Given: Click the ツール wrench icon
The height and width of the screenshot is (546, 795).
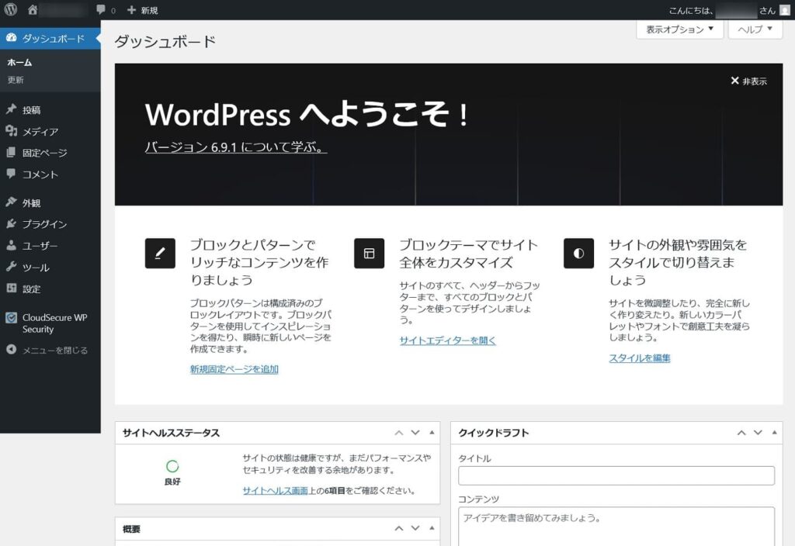Looking at the screenshot, I should click(11, 267).
